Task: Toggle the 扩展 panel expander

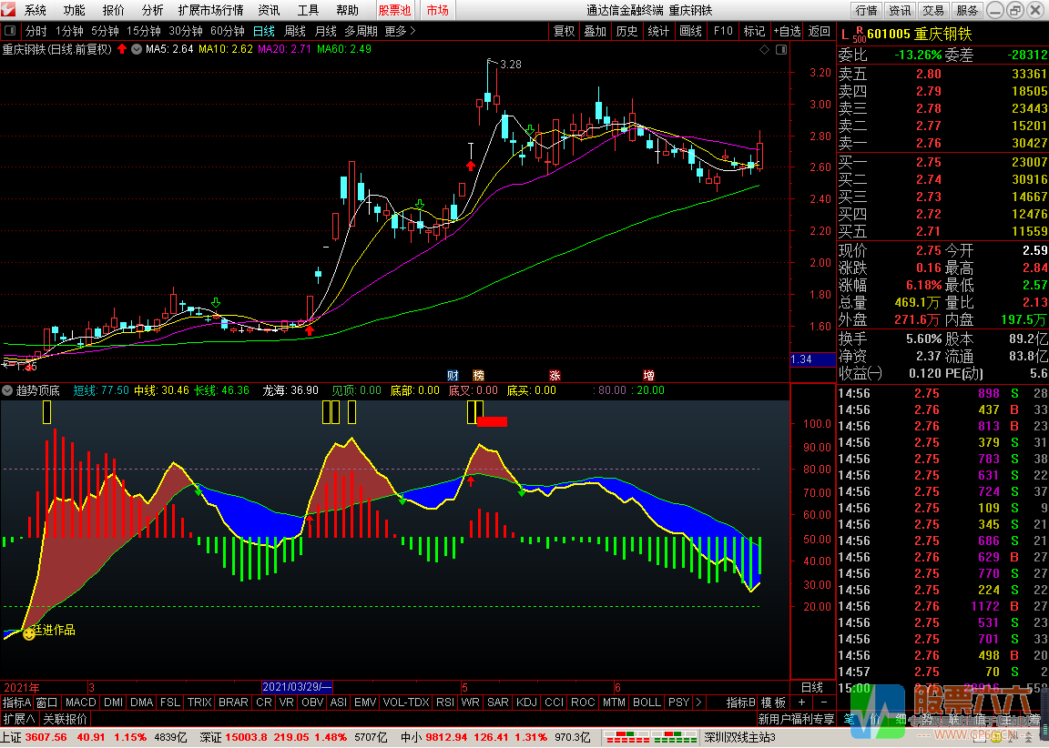Action: pyautogui.click(x=19, y=719)
